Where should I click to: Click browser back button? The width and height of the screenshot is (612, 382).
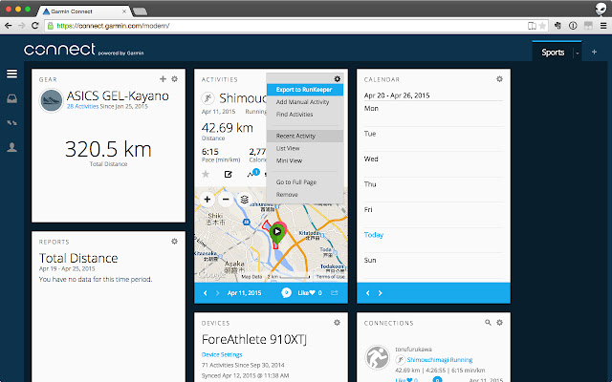click(x=9, y=26)
